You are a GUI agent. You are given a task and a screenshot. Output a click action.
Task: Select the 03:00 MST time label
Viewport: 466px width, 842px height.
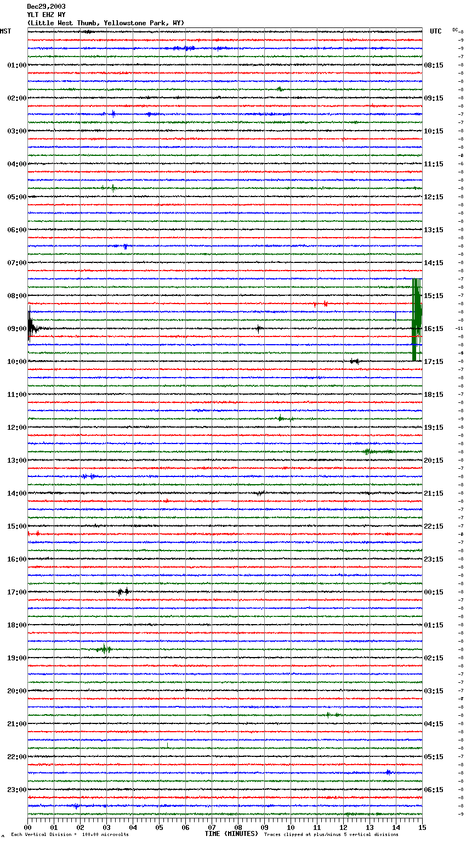pyautogui.click(x=17, y=131)
